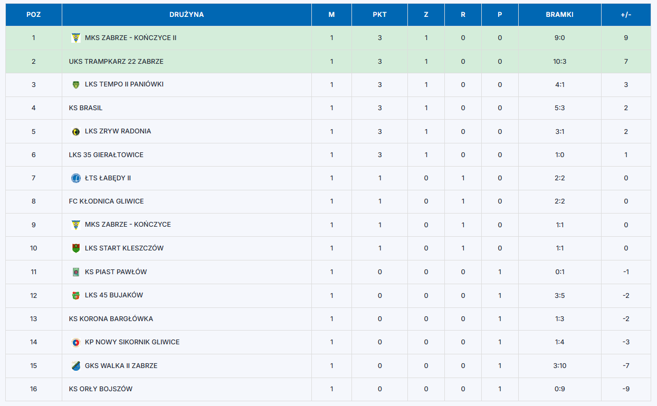Sort by the PKT column header
657x406 pixels.
click(380, 15)
